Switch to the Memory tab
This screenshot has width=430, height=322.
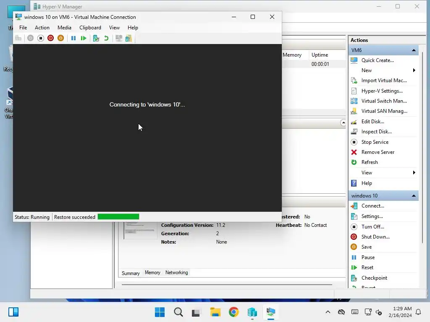pos(152,273)
